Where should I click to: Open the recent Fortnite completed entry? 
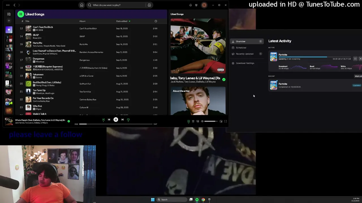point(315,85)
